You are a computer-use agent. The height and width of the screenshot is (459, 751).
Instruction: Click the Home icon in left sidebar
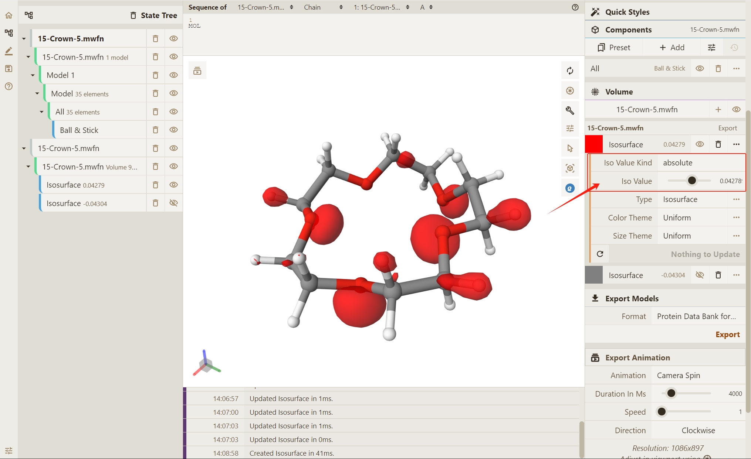coord(9,15)
